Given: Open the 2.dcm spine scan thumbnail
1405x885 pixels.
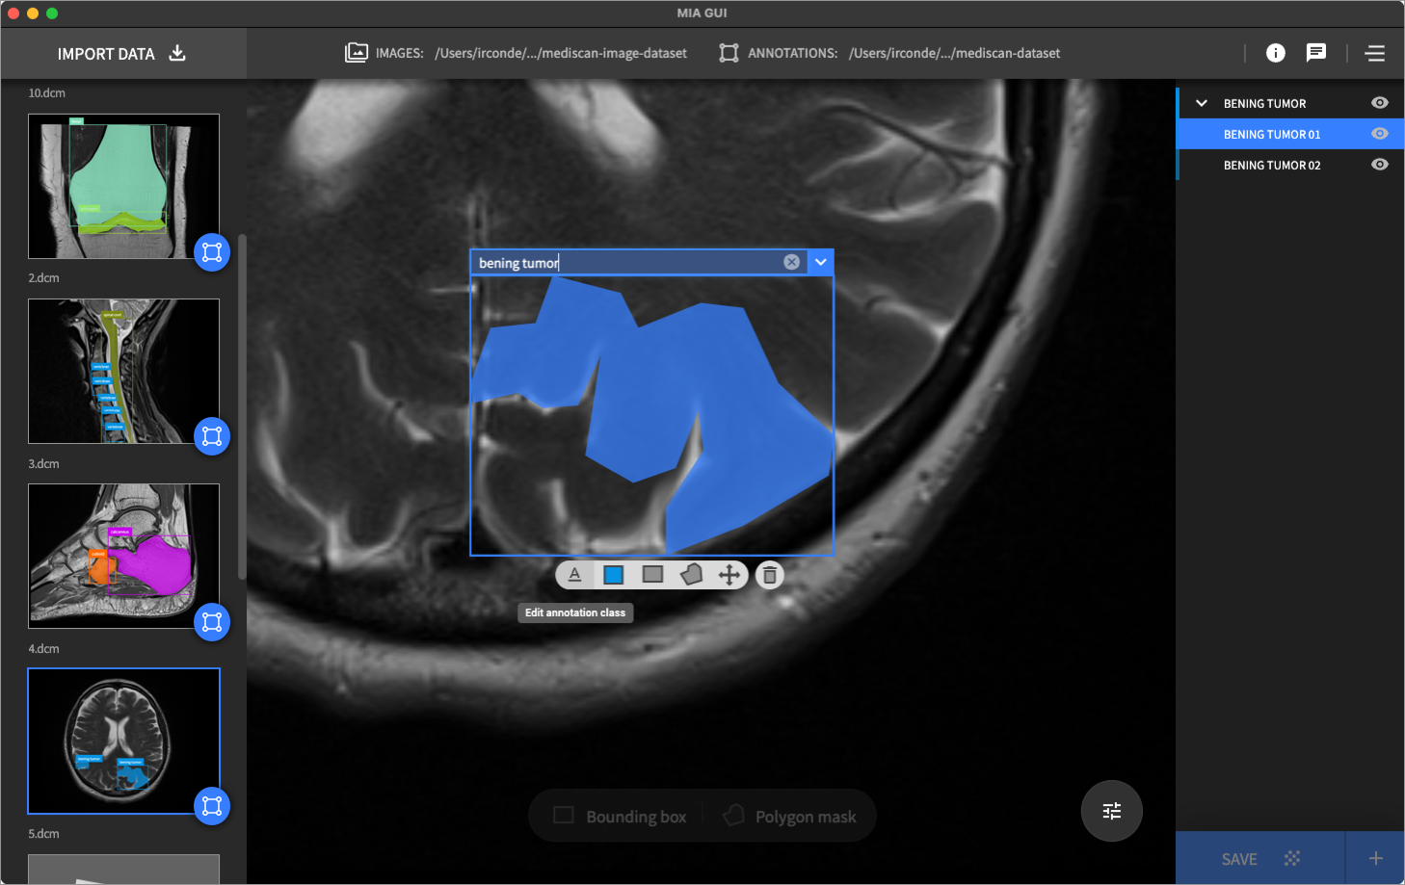Looking at the screenshot, I should [x=123, y=371].
